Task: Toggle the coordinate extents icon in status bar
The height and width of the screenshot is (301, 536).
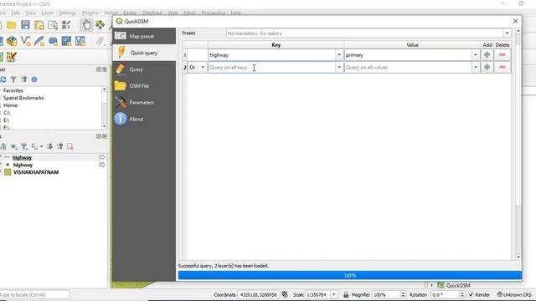Action: tap(285, 294)
